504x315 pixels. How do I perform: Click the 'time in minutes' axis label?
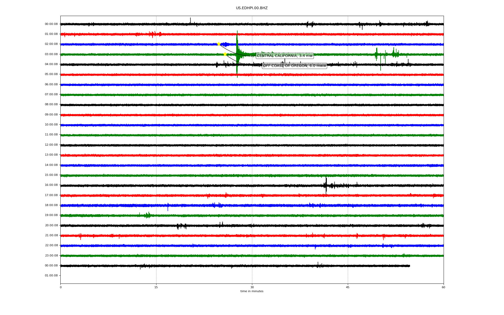pyautogui.click(x=252, y=291)
